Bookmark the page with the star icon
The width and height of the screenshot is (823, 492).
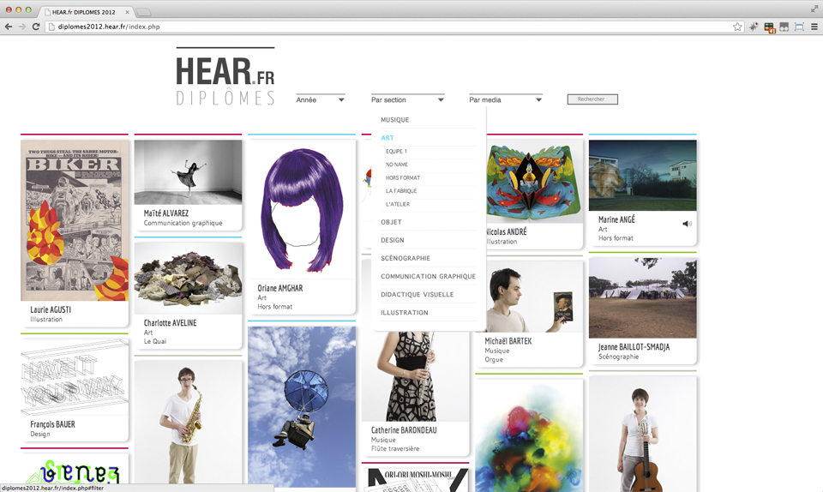pos(737,27)
